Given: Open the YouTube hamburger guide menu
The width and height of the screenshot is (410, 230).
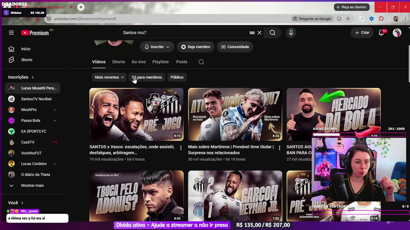Looking at the screenshot, I should [x=12, y=33].
